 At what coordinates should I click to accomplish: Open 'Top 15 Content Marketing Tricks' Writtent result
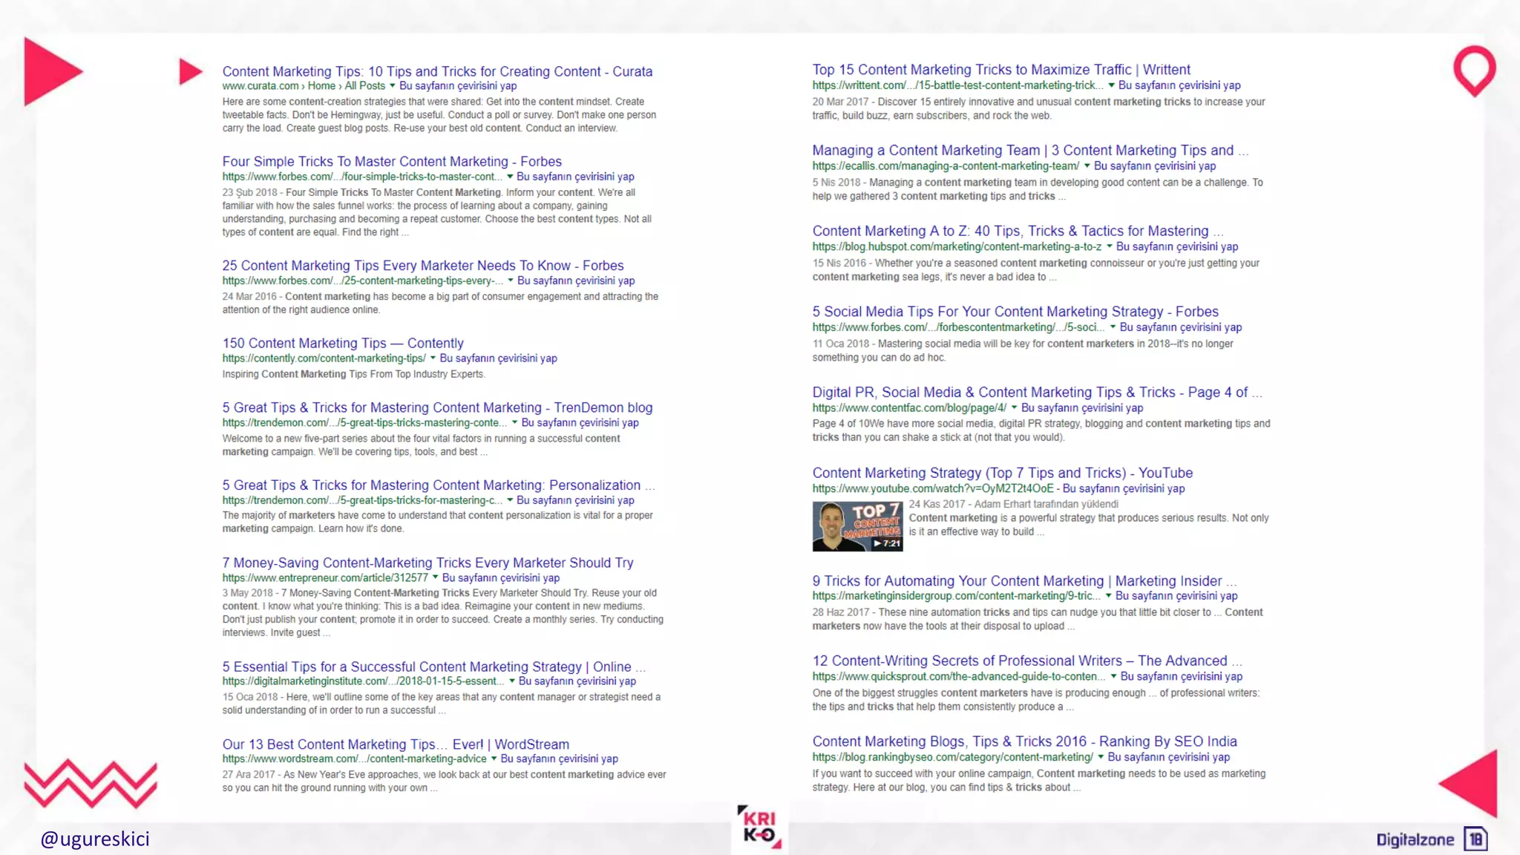point(1001,69)
